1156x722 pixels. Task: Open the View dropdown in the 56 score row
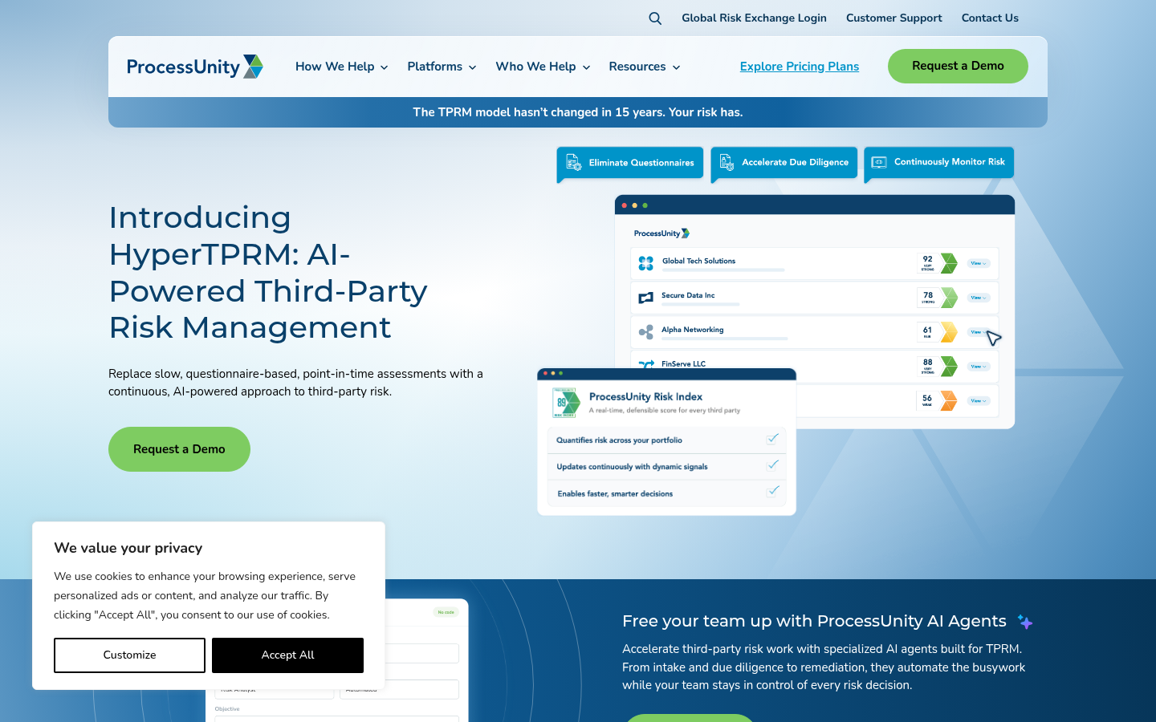(x=979, y=401)
